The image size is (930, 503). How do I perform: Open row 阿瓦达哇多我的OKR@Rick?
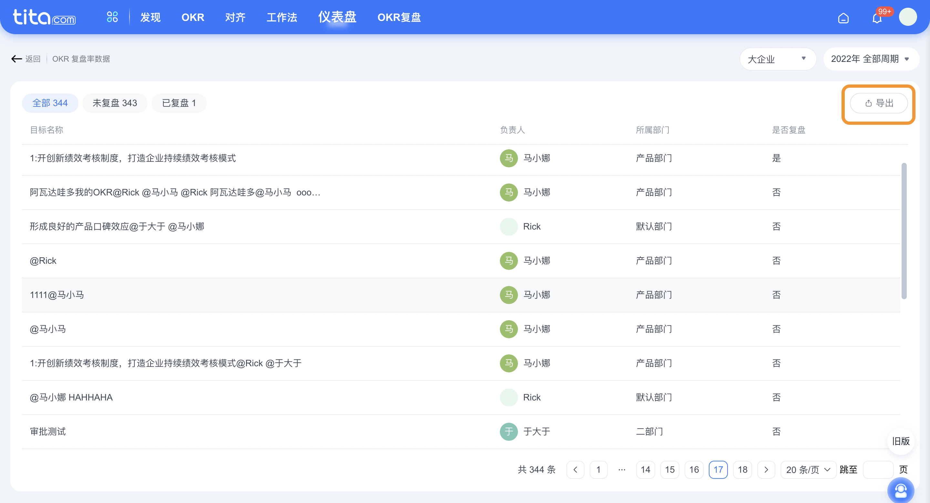pos(461,192)
